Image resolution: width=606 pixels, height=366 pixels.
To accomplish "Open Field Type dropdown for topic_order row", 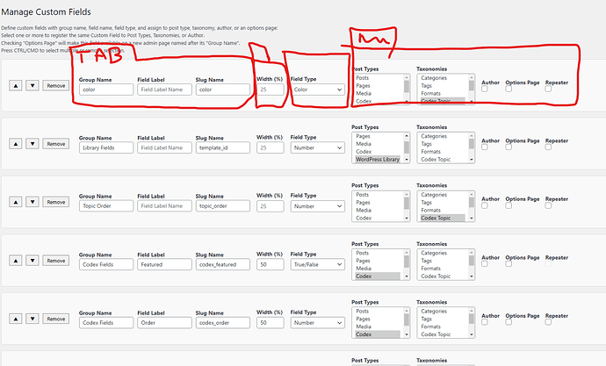I will (x=318, y=206).
